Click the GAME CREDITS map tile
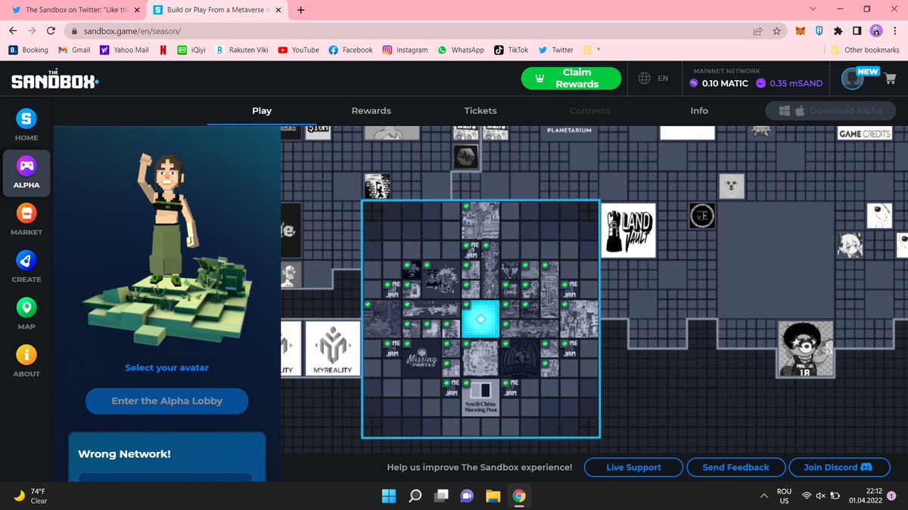Screen dimensions: 908x510 pos(865,133)
